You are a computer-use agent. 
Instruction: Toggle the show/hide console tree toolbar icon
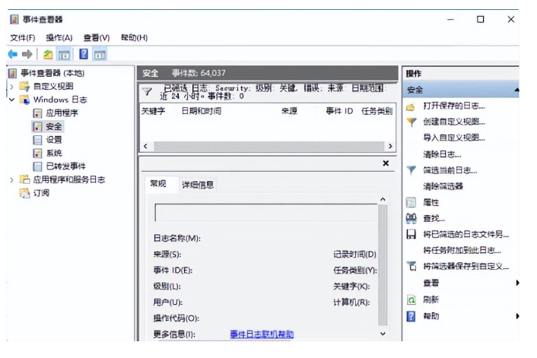click(x=64, y=55)
